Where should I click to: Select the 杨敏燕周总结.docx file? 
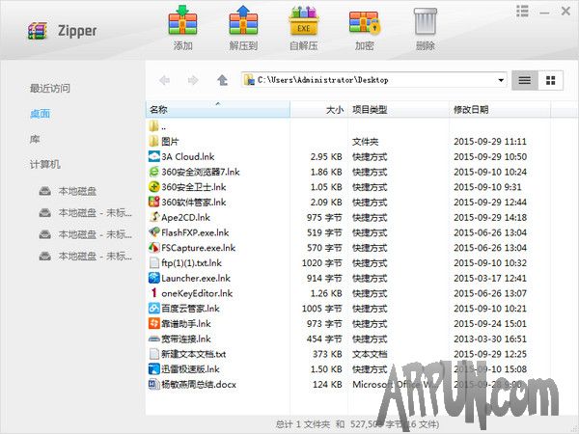pyautogui.click(x=192, y=384)
